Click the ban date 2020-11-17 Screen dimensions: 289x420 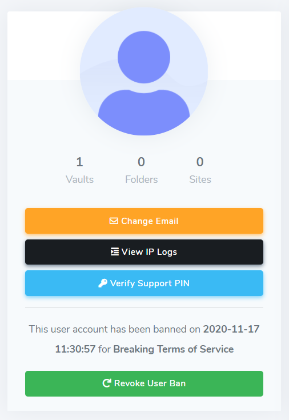231,329
